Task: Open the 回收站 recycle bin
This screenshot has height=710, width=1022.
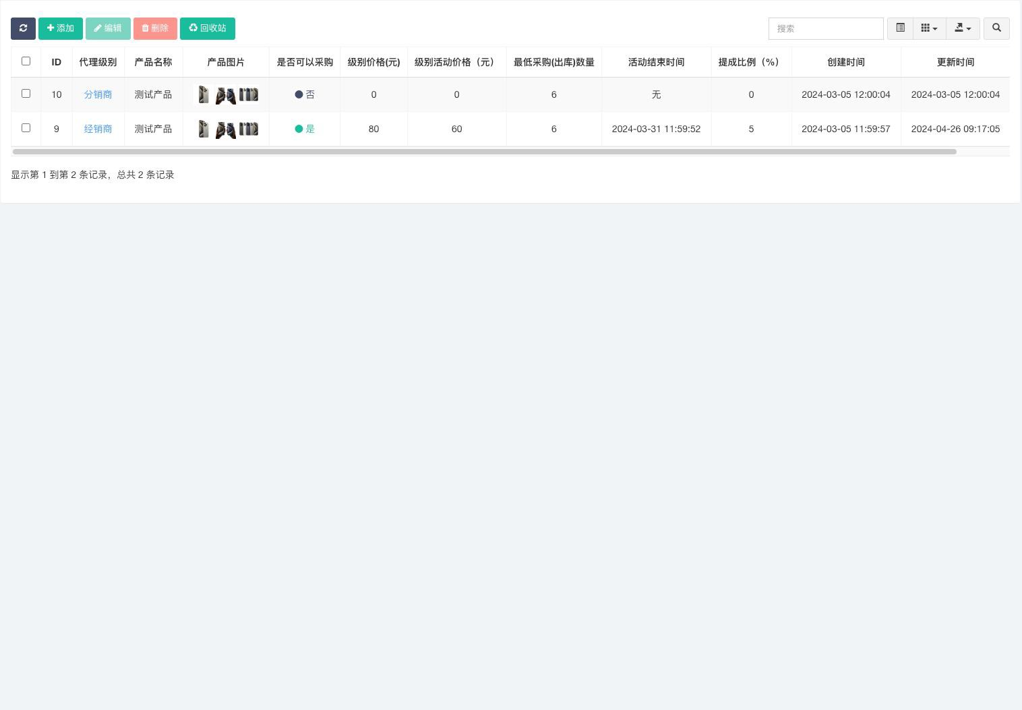Action: point(208,28)
